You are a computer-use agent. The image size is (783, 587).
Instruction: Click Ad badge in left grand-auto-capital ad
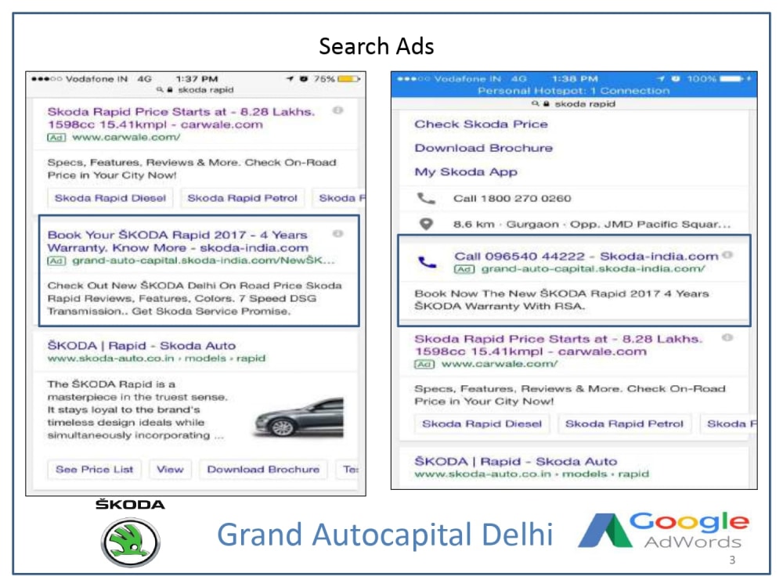[56, 261]
